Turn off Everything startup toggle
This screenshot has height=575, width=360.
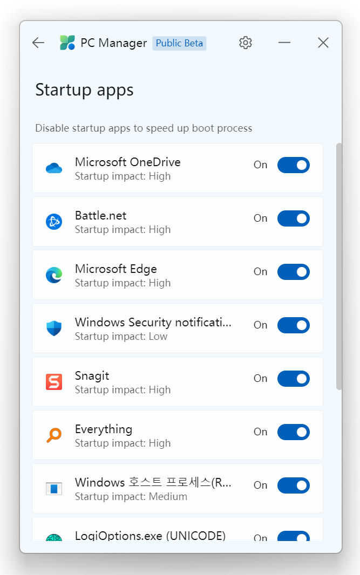coord(294,432)
